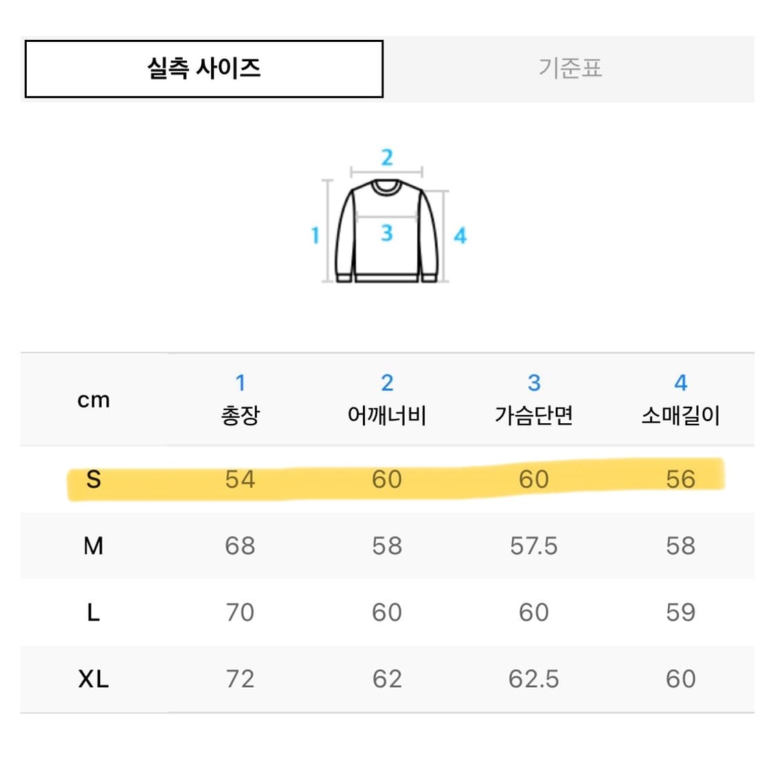Click the 62.5 chest value for XL
This screenshot has height=773, width=773.
tap(534, 679)
